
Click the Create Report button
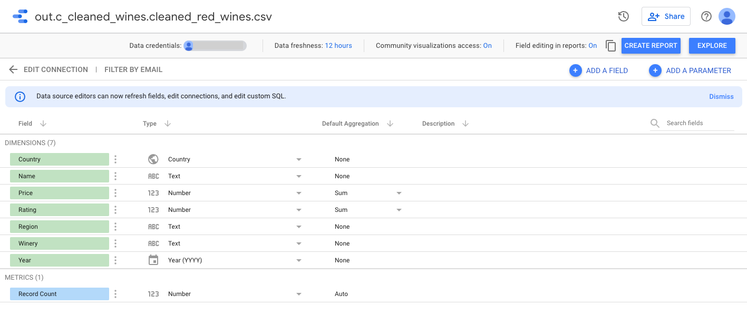pos(651,45)
